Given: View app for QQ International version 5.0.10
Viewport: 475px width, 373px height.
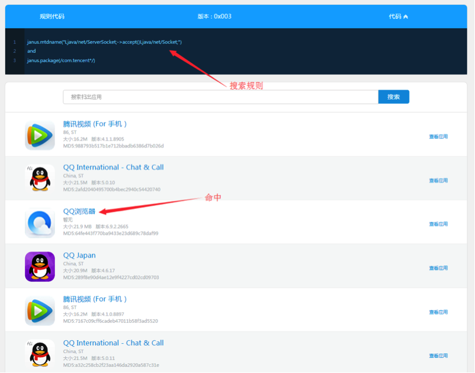Looking at the screenshot, I should 438,180.
